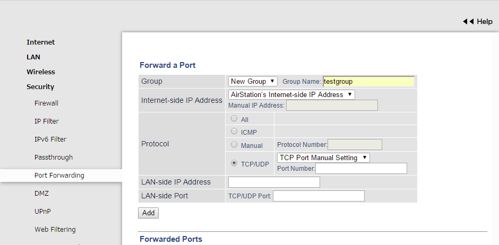Open the IPv6 Filter page
The height and width of the screenshot is (245, 499).
50,139
